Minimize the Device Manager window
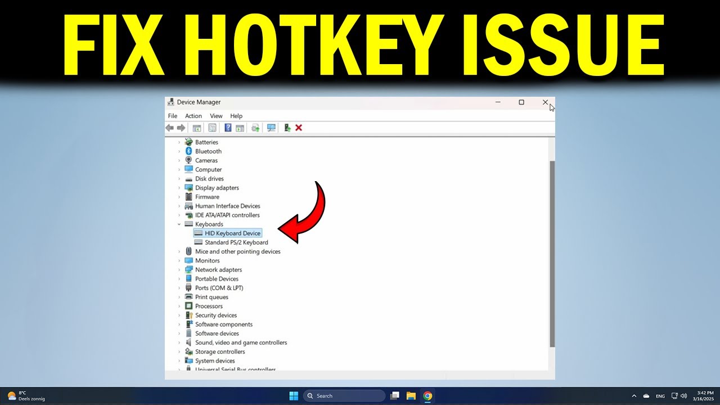Viewport: 720px width, 405px height. (498, 102)
